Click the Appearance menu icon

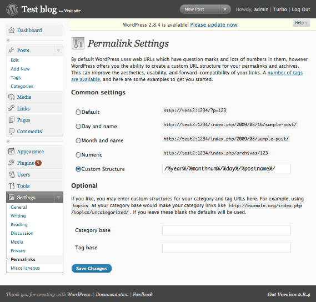tap(11, 152)
